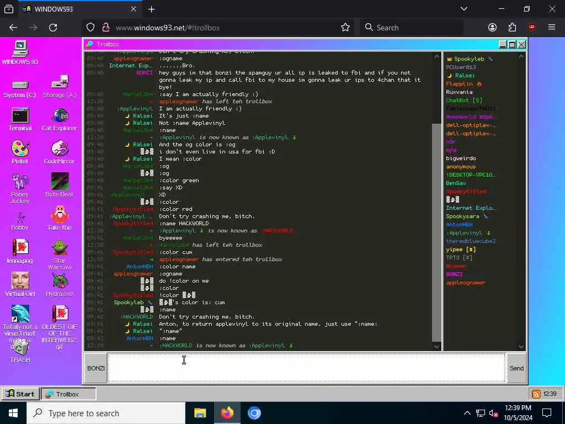Open the Windows notification center icon
The image size is (565, 424).
coord(547,413)
